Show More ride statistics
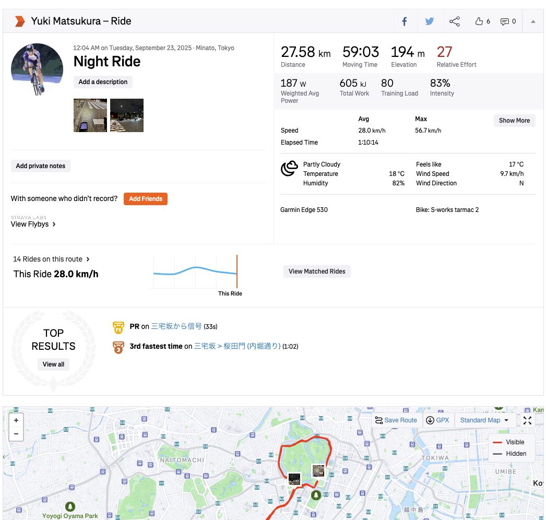The height and width of the screenshot is (520, 546). [x=514, y=121]
